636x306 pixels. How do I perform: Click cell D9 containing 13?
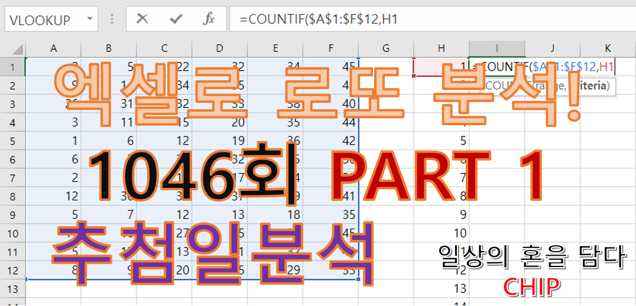(x=219, y=214)
